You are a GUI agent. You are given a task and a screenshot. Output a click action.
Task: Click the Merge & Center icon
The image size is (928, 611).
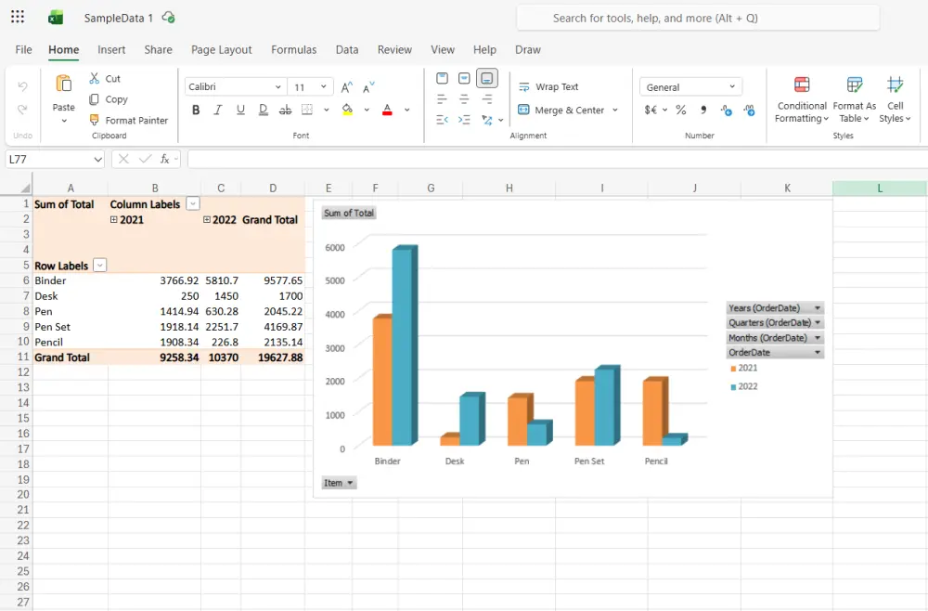524,110
